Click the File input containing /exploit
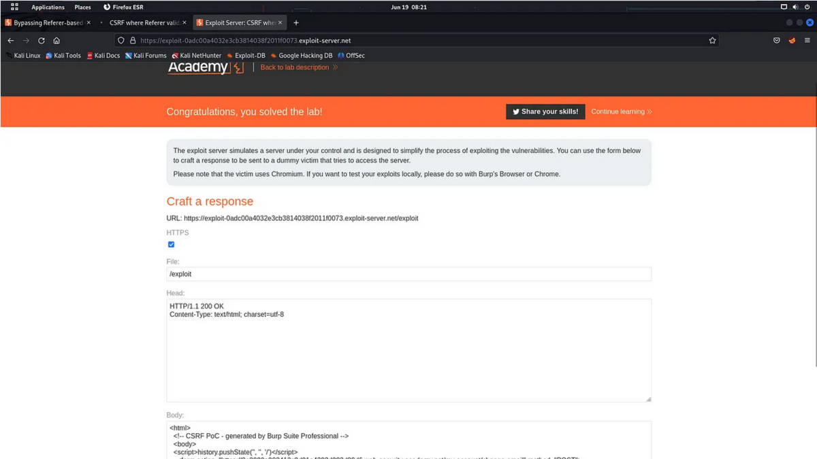Viewport: 817px width, 459px height. tap(408, 274)
